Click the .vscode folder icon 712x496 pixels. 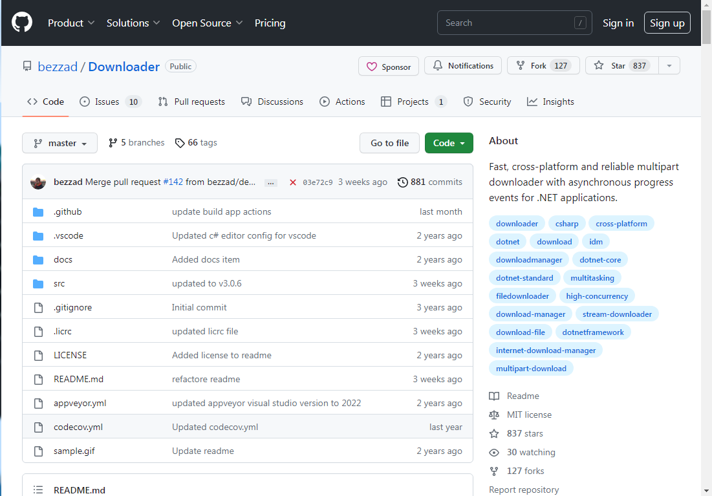coord(38,236)
